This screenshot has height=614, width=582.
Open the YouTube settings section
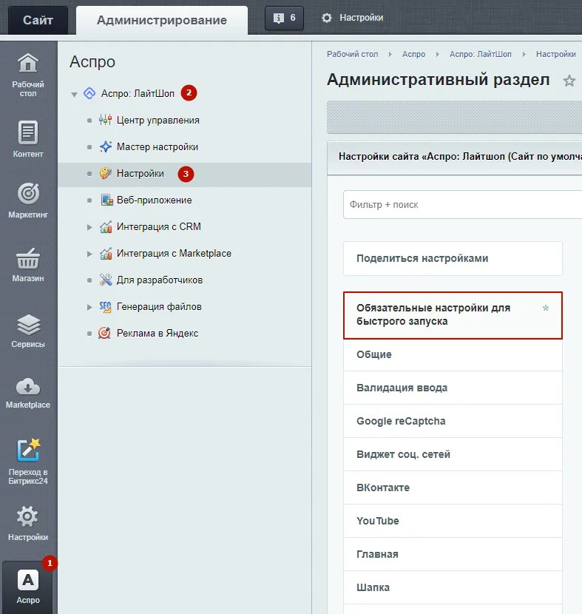pos(453,521)
